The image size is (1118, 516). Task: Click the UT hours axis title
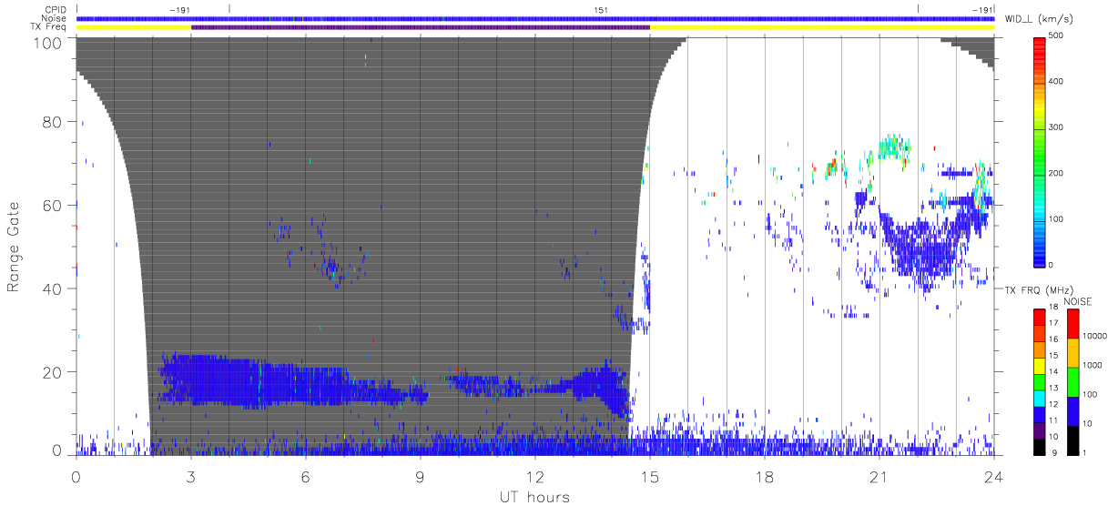534,497
